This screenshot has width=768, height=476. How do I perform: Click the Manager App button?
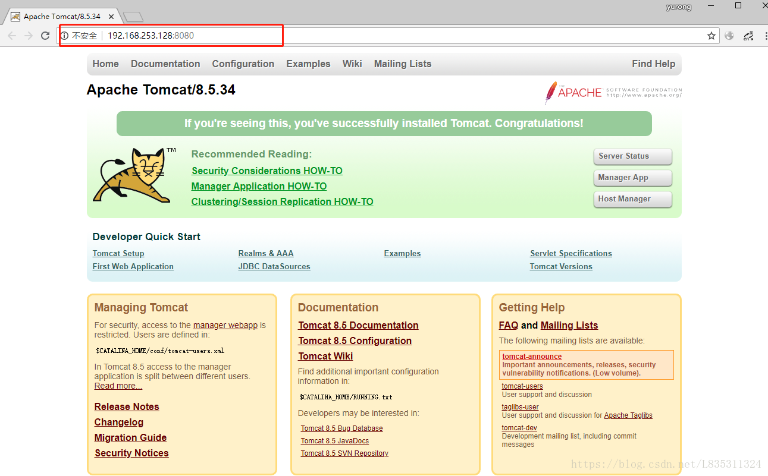633,178
